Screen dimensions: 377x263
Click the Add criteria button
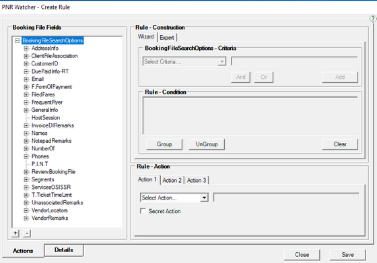click(340, 77)
